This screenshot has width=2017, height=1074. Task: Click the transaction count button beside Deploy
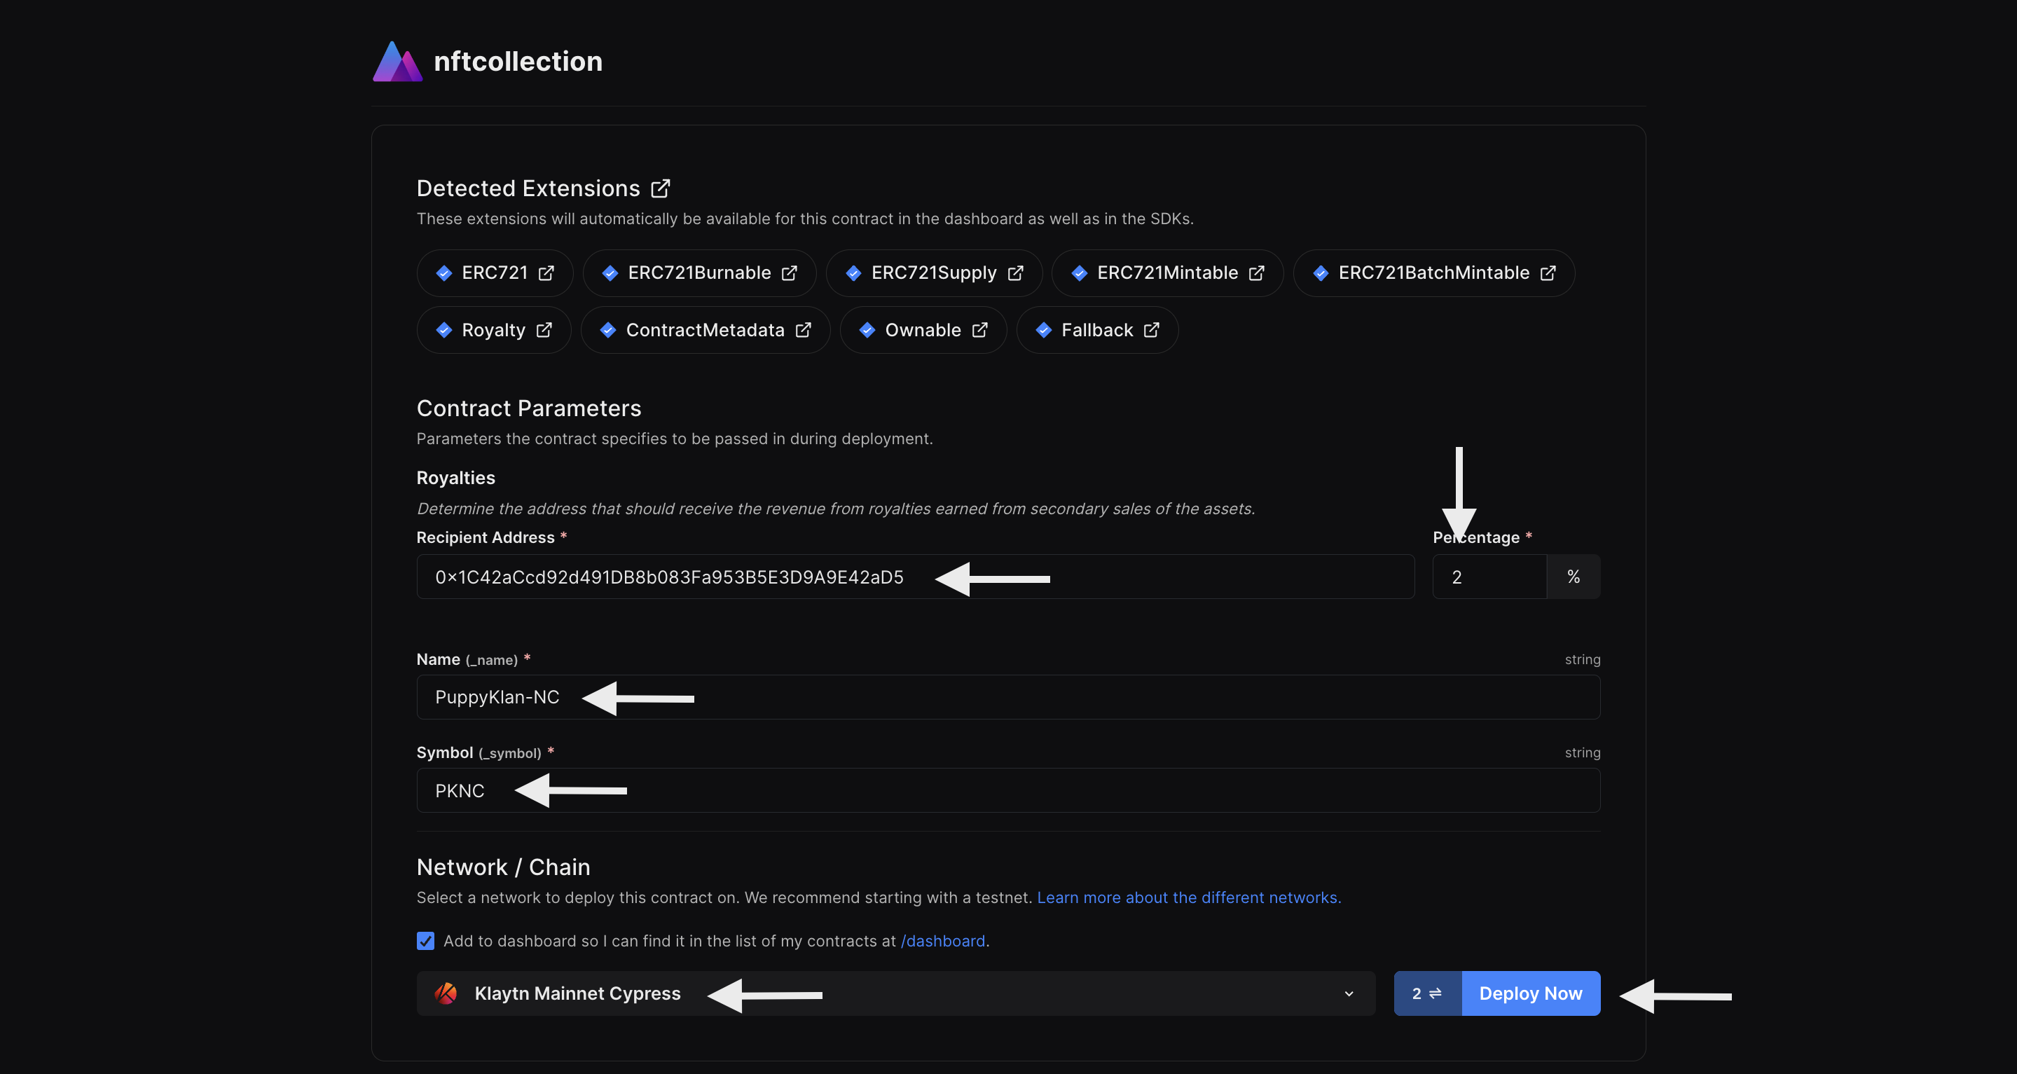coord(1426,993)
